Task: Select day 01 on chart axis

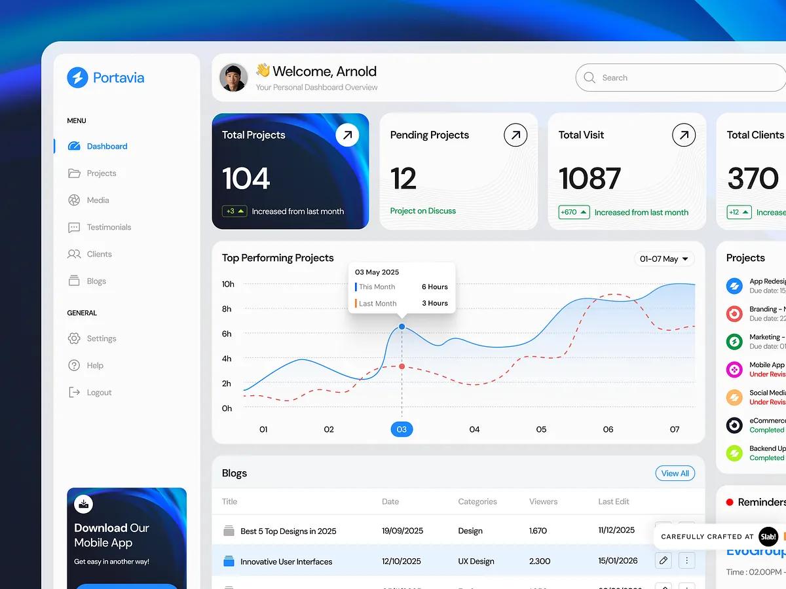Action: pyautogui.click(x=263, y=429)
